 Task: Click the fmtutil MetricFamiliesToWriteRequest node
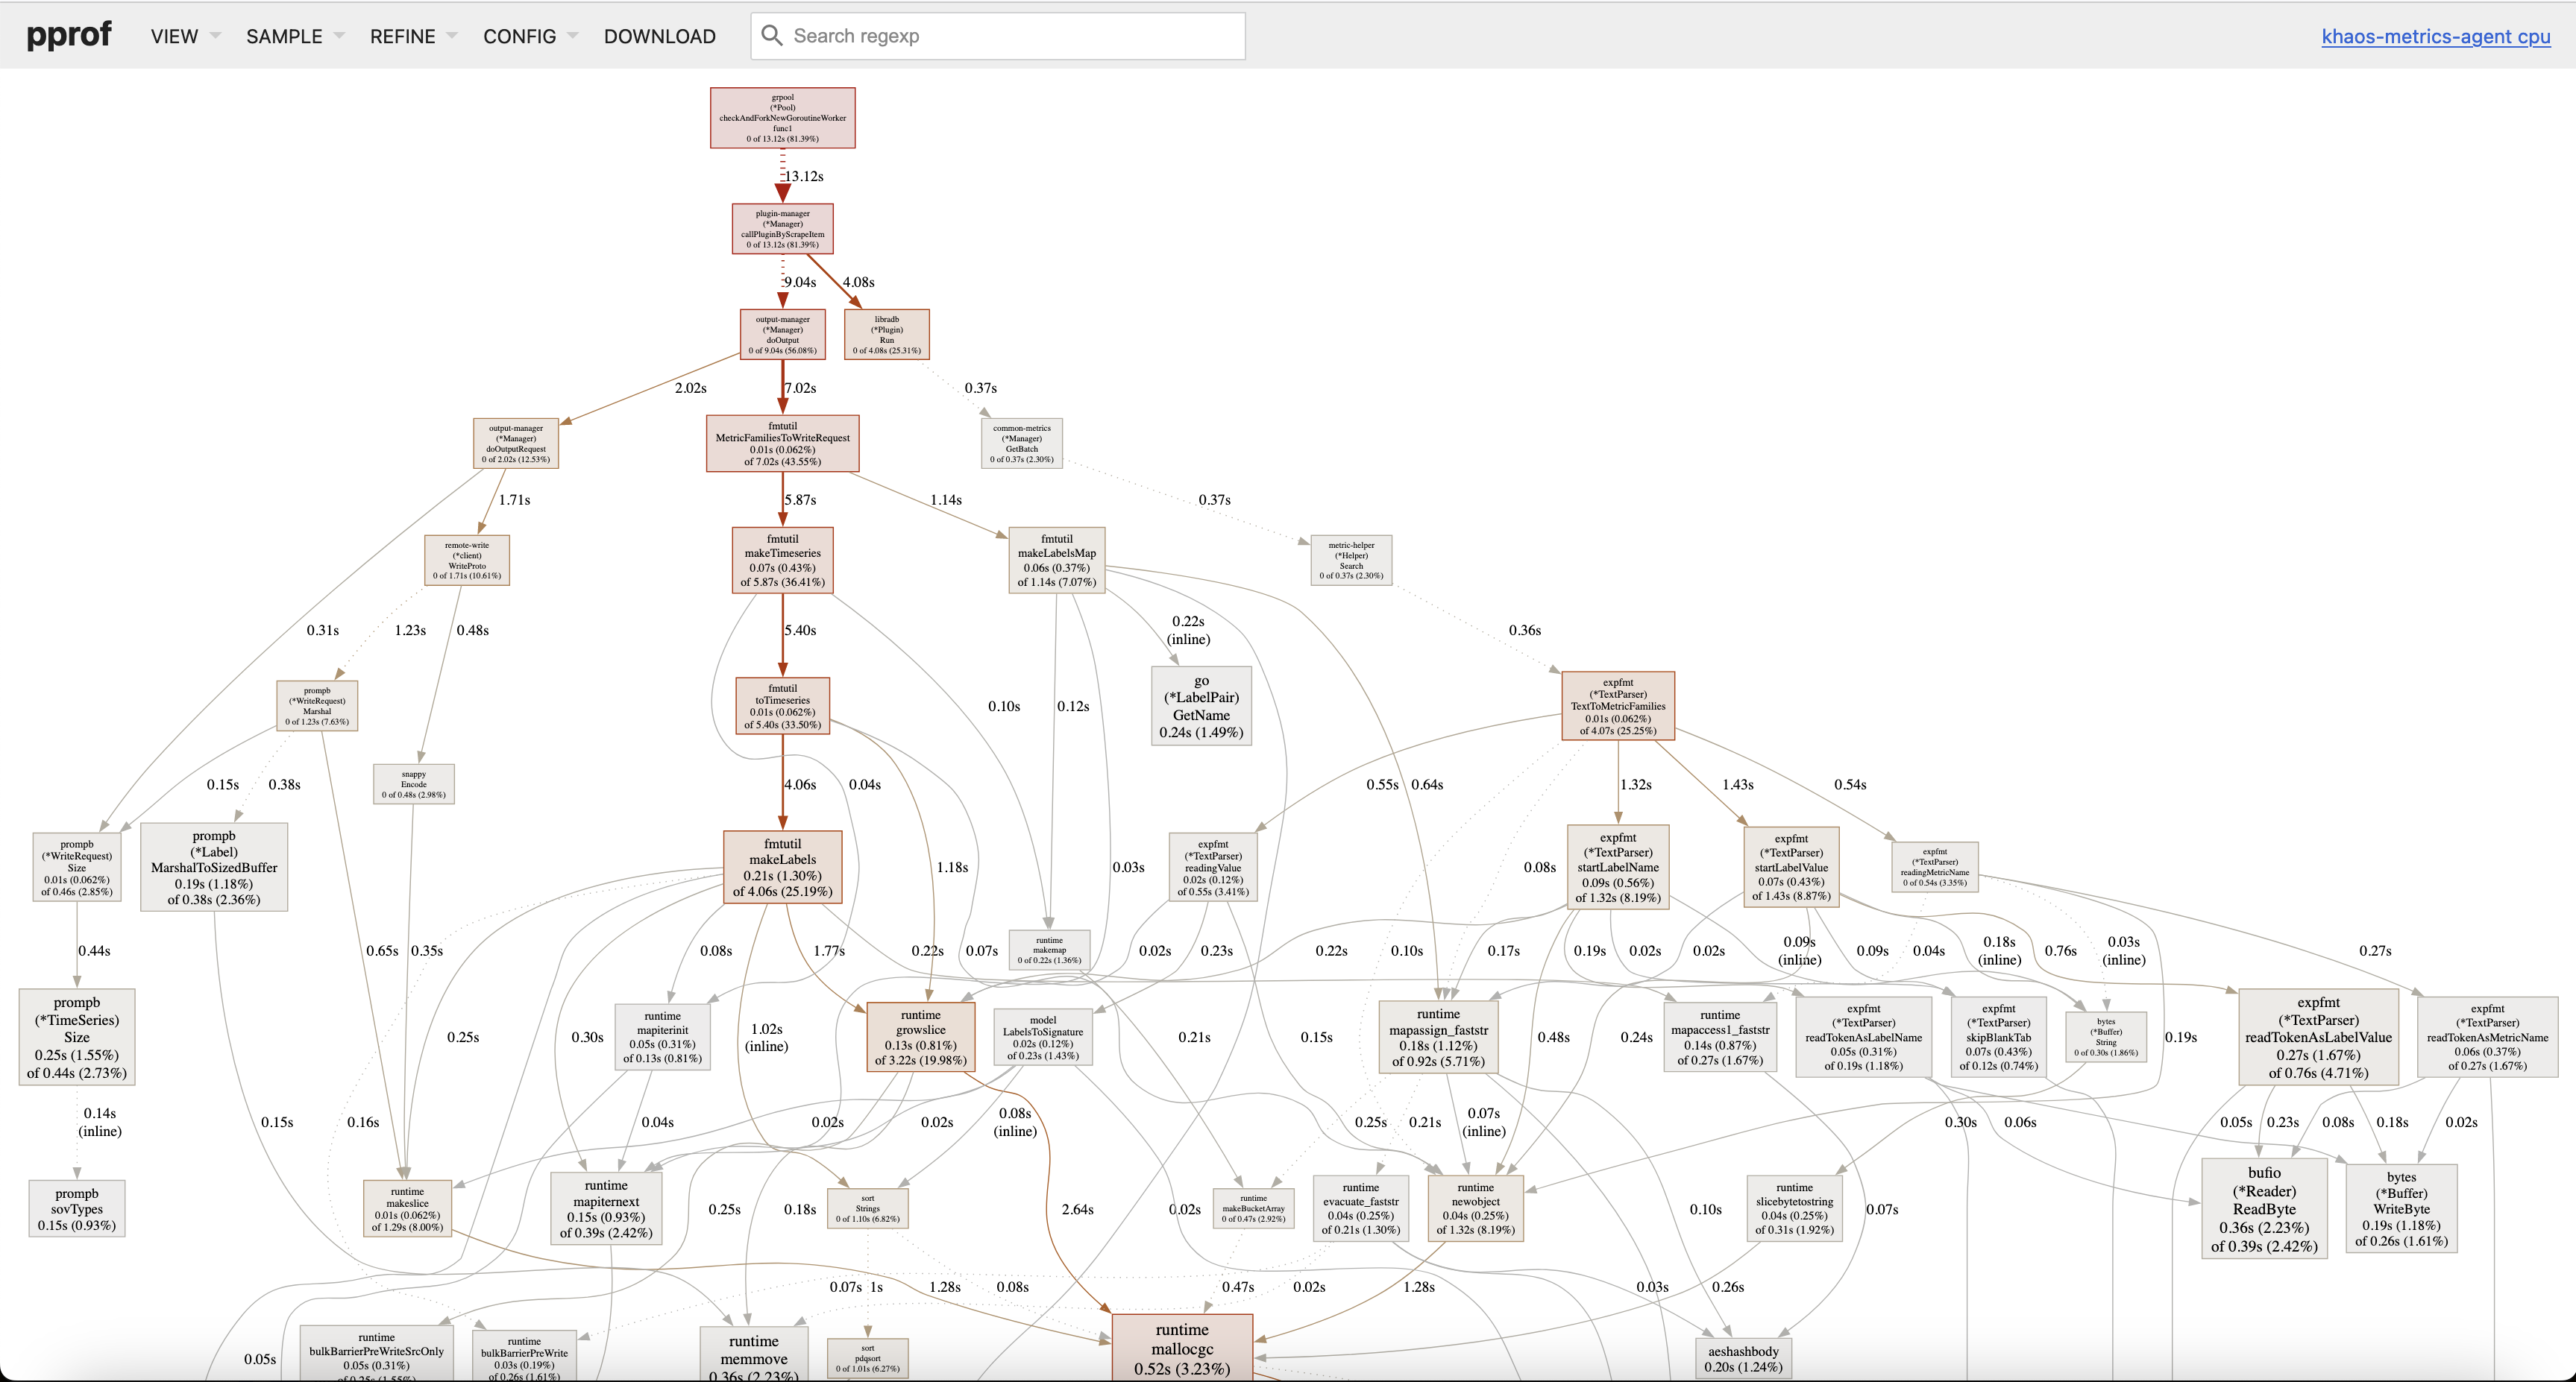pyautogui.click(x=782, y=444)
